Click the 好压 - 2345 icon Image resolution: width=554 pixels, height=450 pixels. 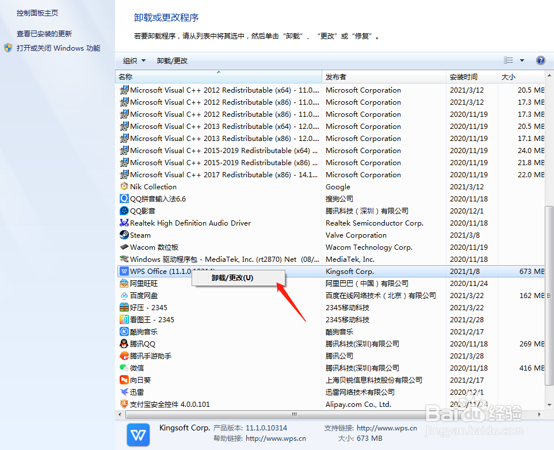[124, 307]
